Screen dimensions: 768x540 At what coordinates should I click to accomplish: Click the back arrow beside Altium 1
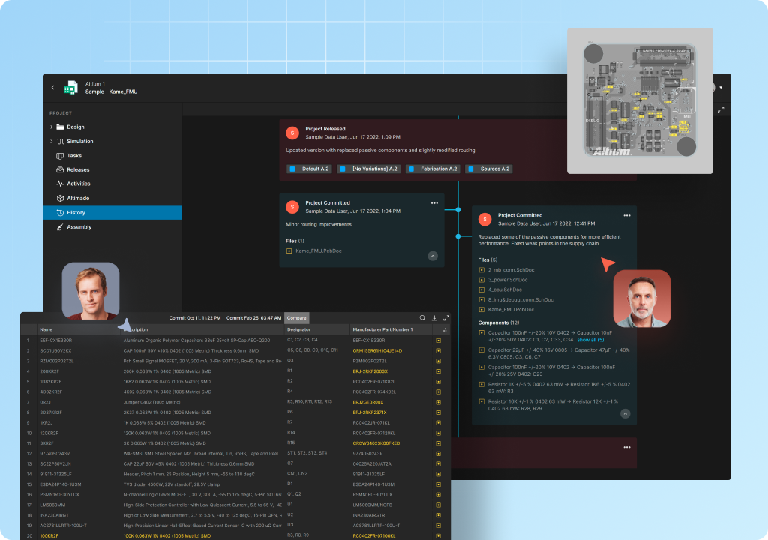(x=52, y=88)
